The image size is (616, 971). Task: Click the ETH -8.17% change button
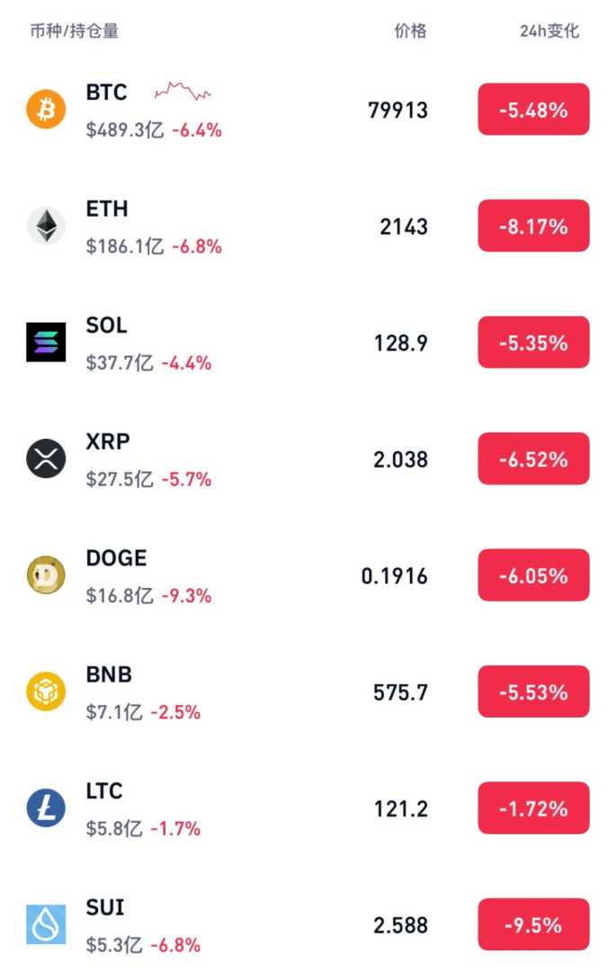pyautogui.click(x=533, y=227)
